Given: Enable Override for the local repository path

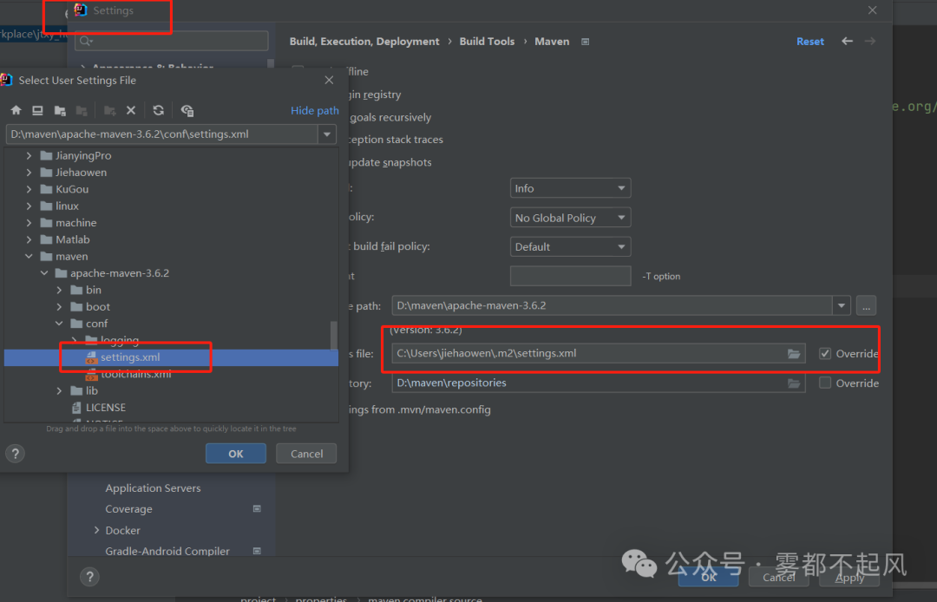Looking at the screenshot, I should click(823, 383).
